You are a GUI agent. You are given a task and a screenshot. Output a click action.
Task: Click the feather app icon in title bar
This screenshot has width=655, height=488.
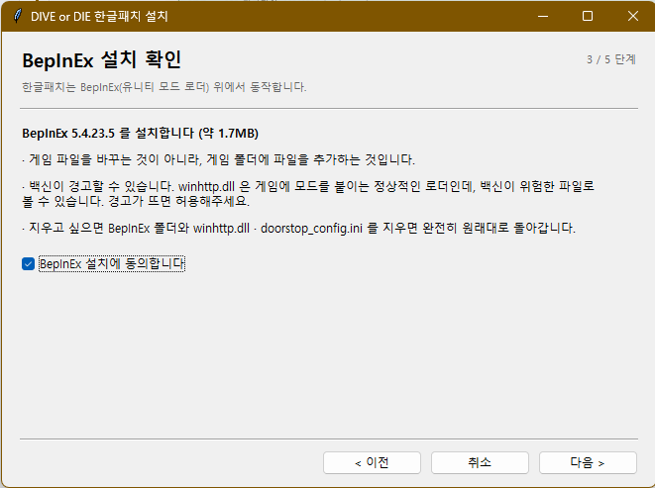pyautogui.click(x=18, y=16)
